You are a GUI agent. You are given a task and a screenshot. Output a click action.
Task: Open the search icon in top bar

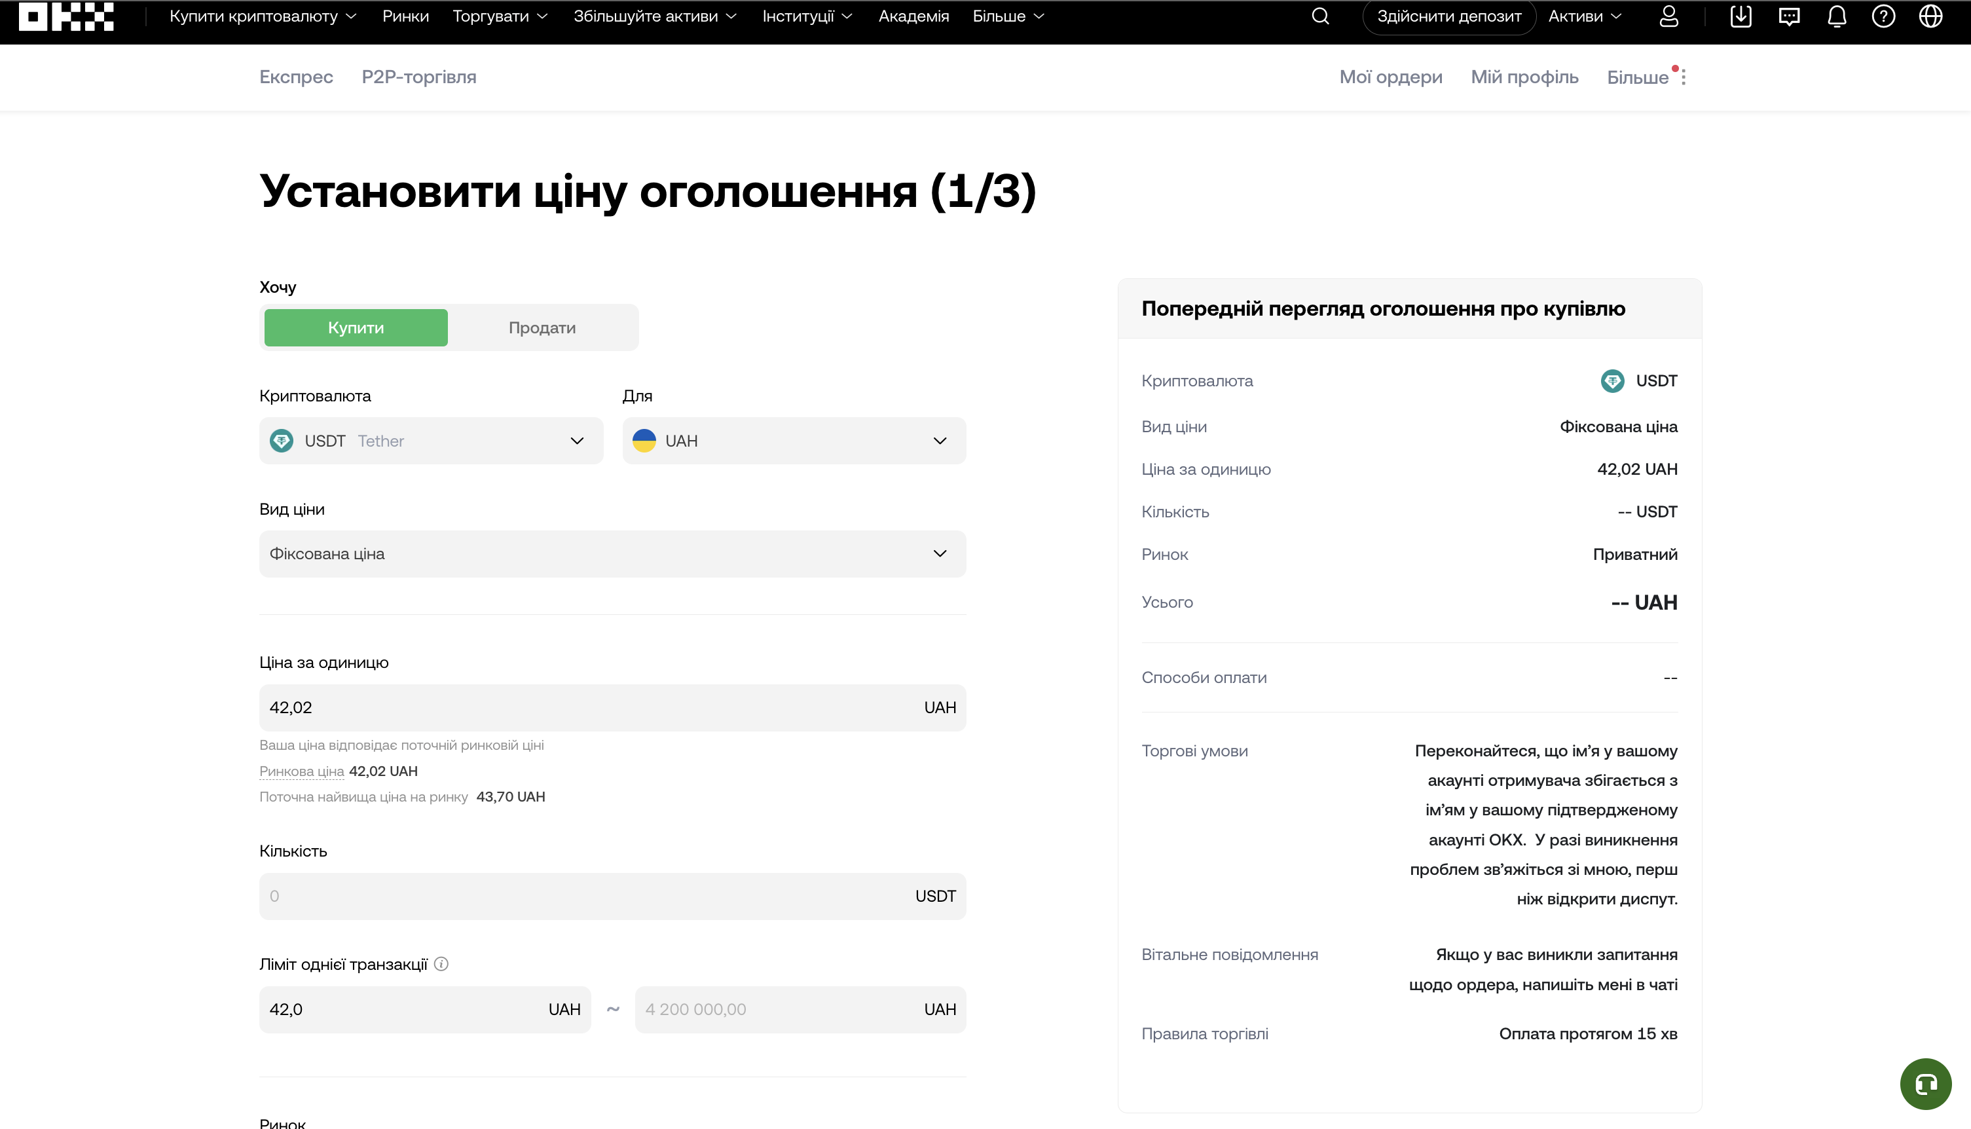pyautogui.click(x=1321, y=16)
